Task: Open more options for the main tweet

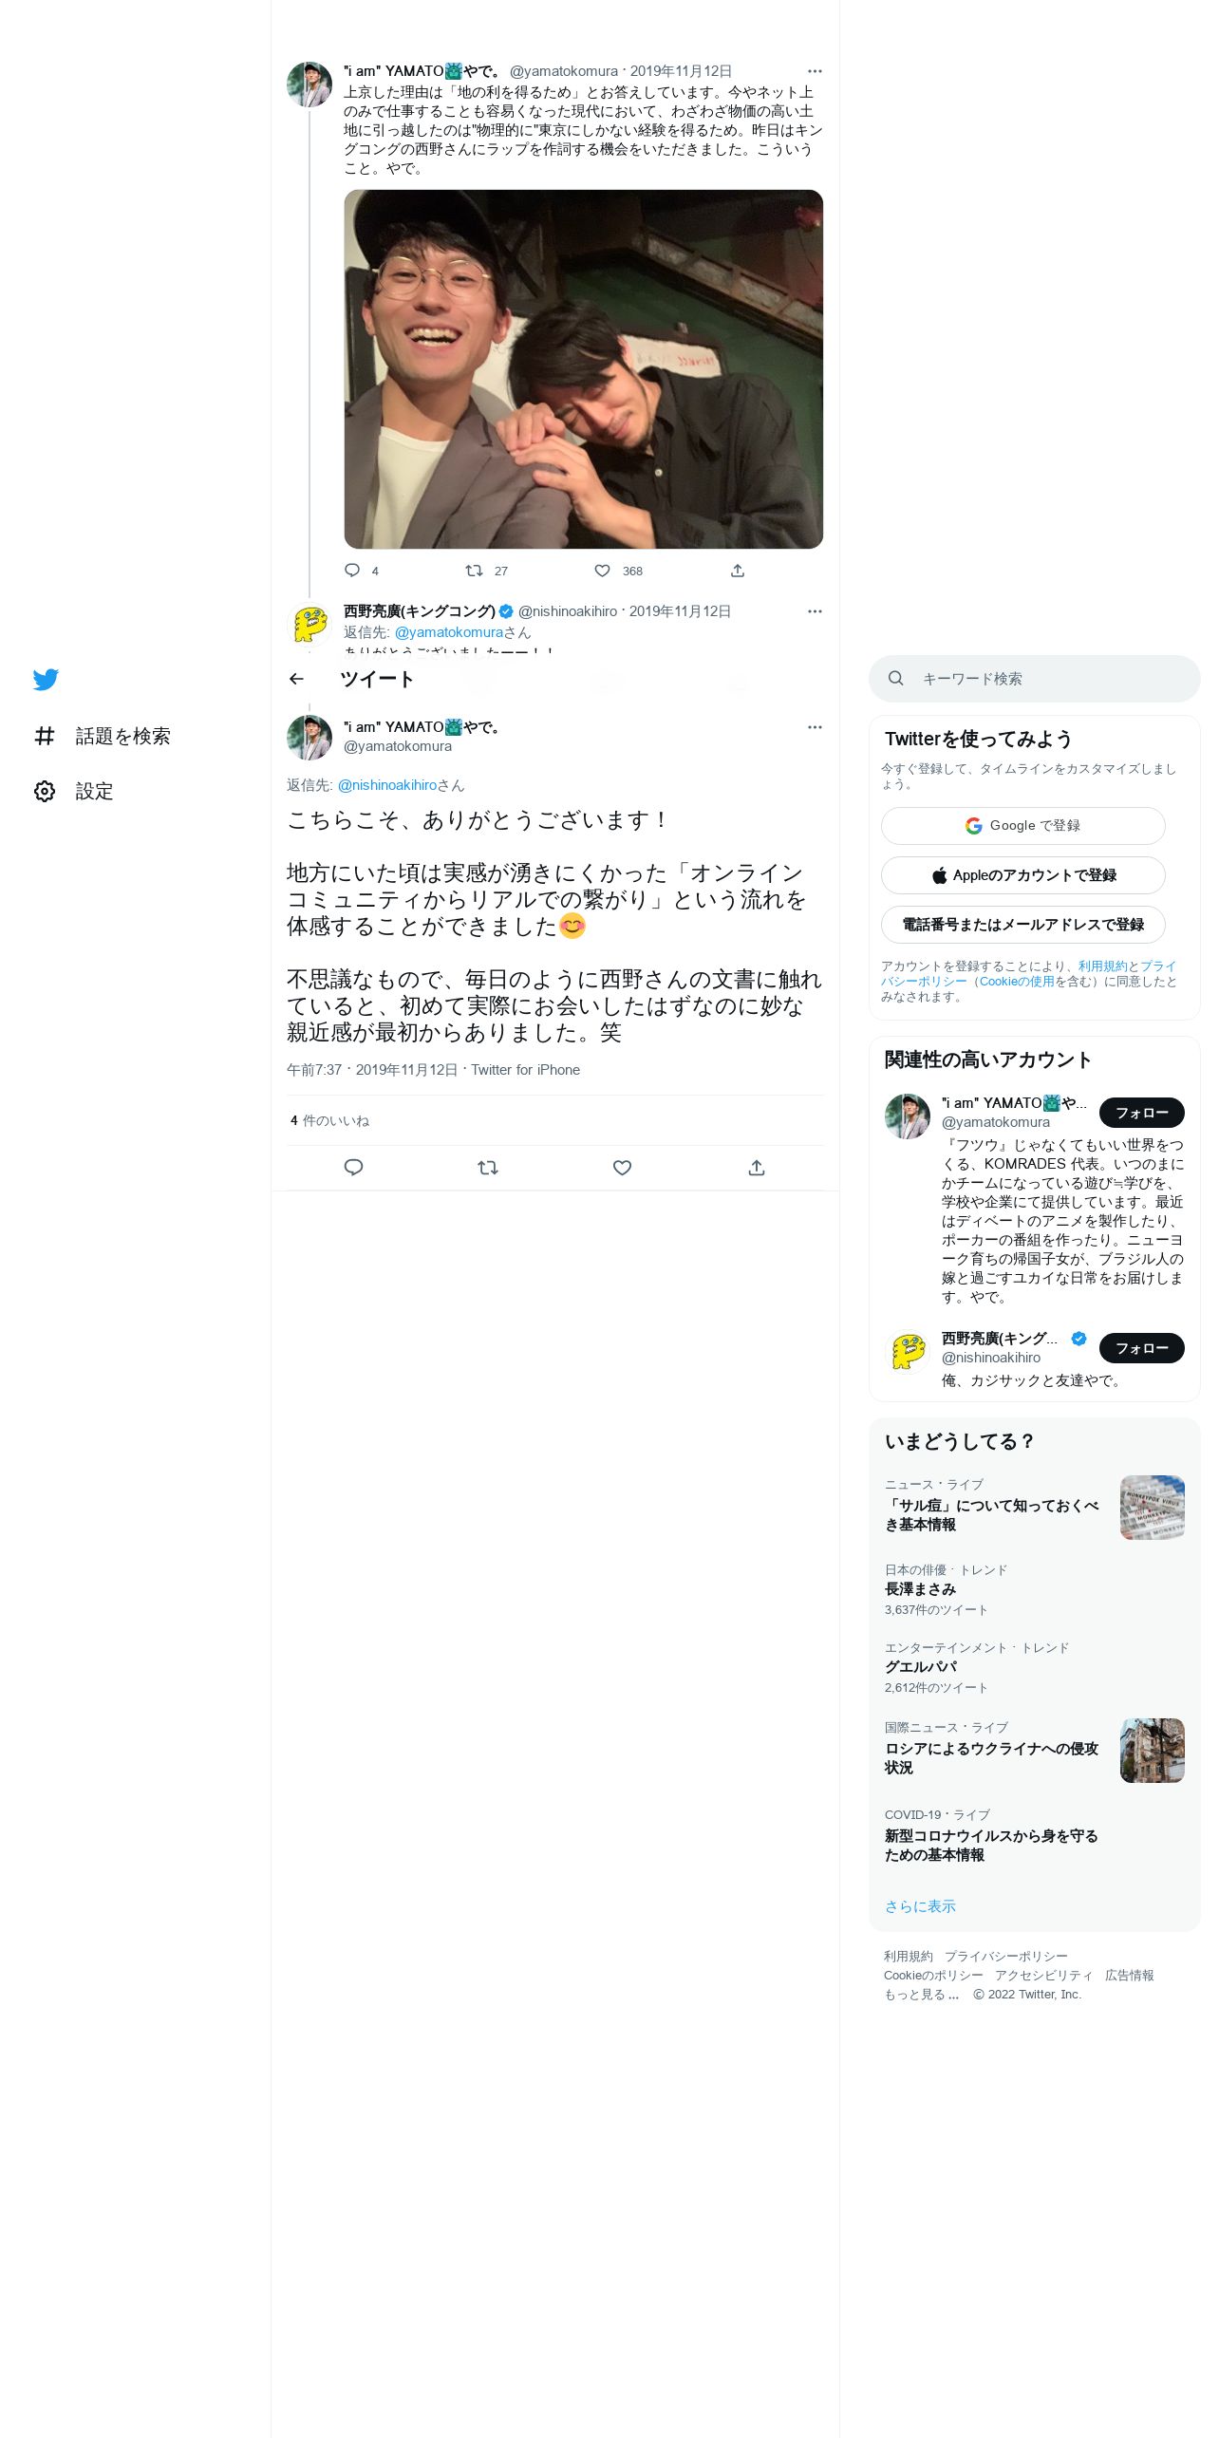Action: pos(815,727)
